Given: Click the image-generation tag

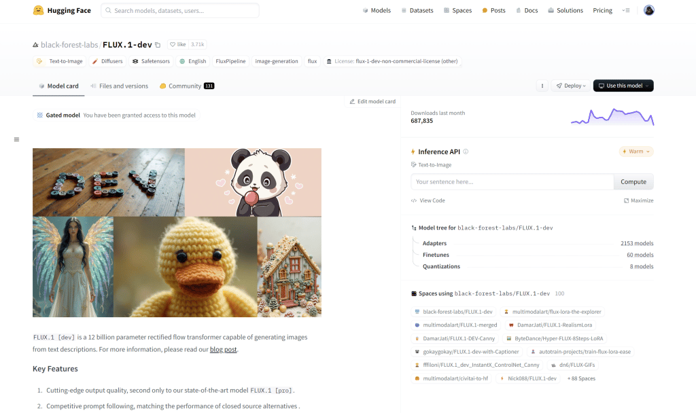Looking at the screenshot, I should [x=277, y=61].
